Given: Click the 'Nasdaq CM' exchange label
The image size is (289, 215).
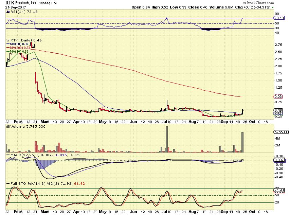Looking at the screenshot, I should coord(47,3).
